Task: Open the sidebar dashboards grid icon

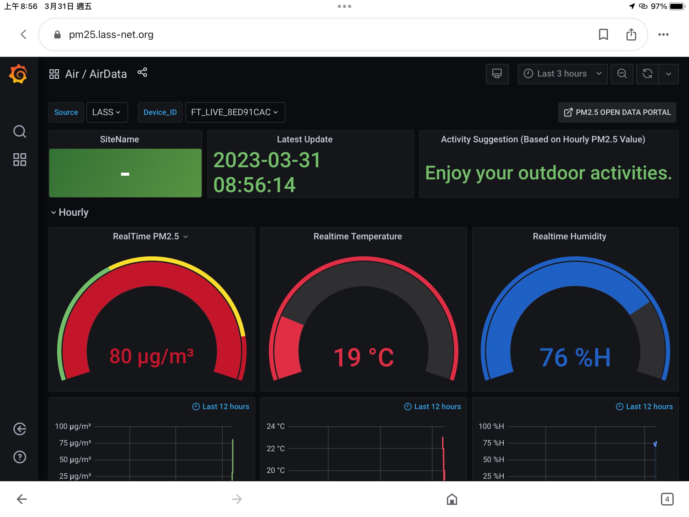Action: pos(19,160)
